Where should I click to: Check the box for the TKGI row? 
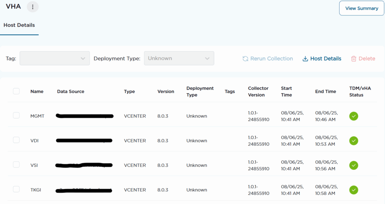coord(16,189)
